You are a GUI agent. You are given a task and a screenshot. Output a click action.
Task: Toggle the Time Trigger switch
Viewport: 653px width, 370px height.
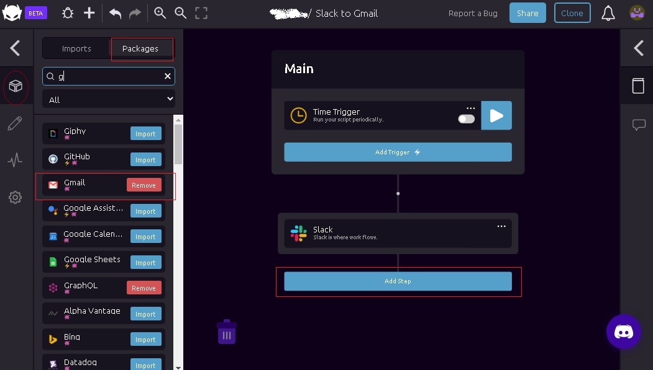pyautogui.click(x=467, y=119)
